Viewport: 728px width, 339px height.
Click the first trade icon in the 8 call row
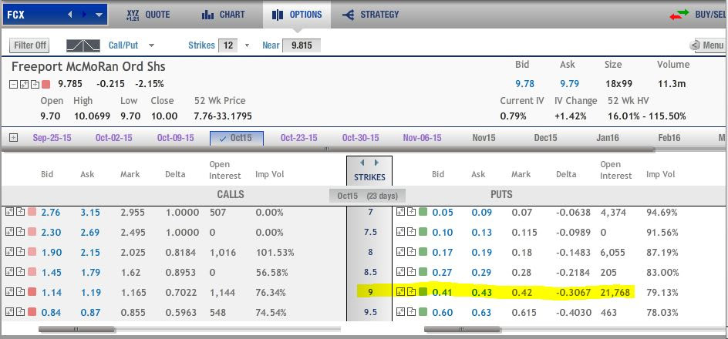(10, 252)
